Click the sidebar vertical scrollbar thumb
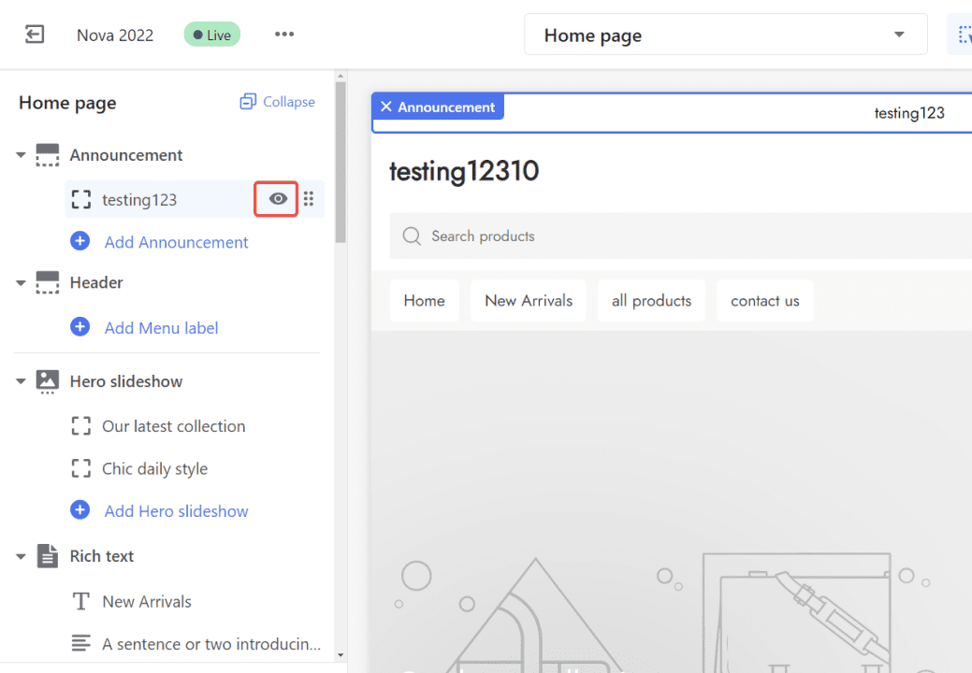 click(341, 163)
